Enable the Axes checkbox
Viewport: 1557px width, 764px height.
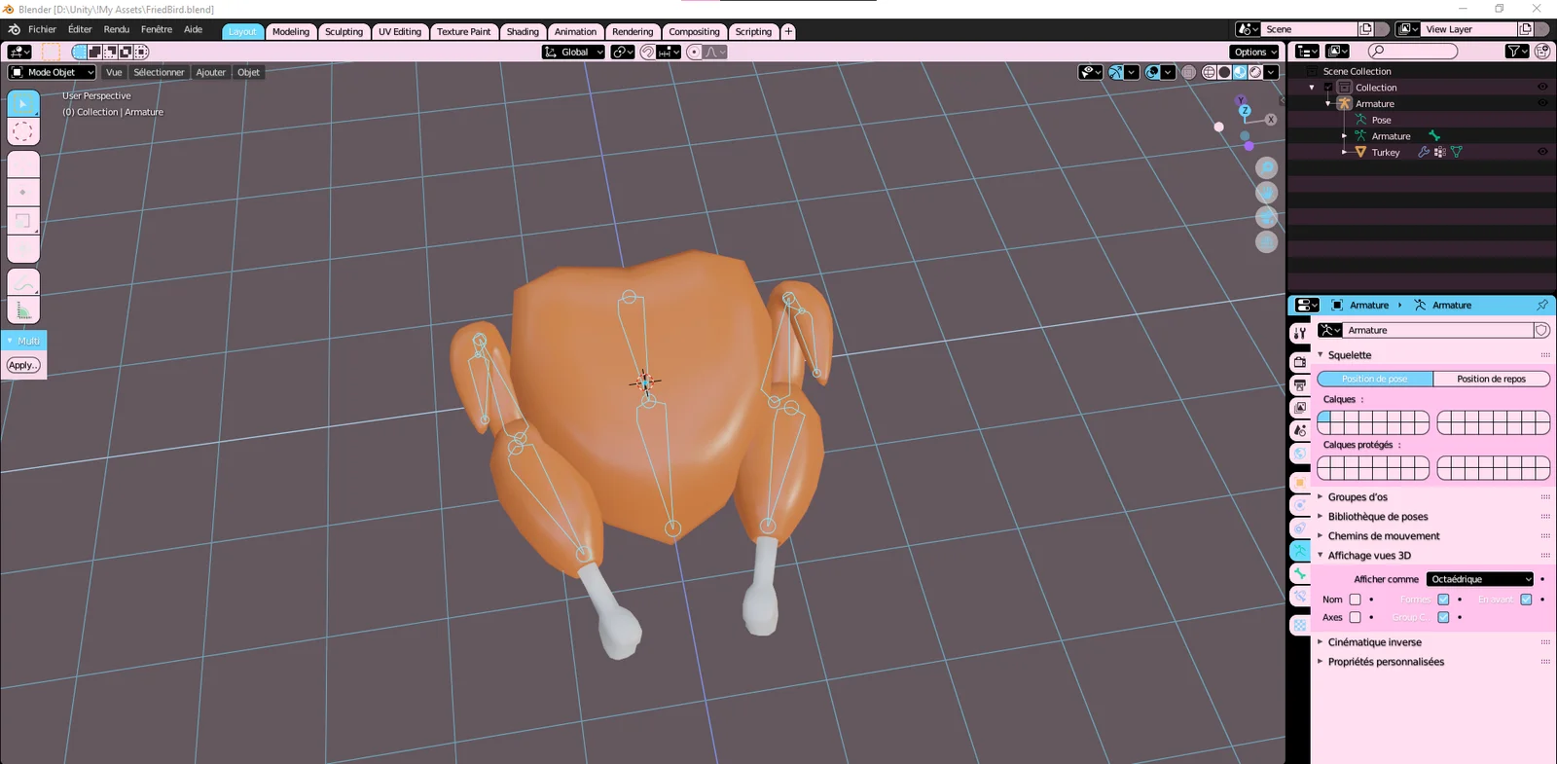tap(1355, 618)
